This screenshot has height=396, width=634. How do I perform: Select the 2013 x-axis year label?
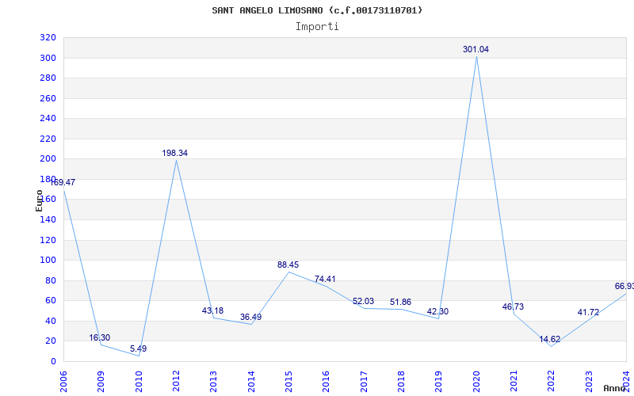tap(213, 382)
